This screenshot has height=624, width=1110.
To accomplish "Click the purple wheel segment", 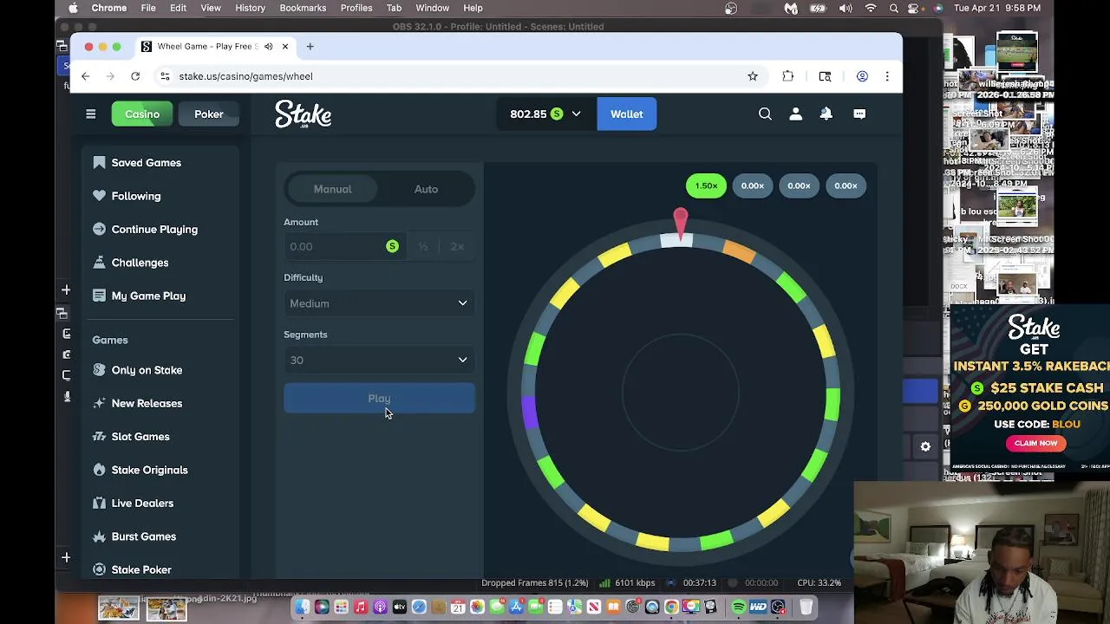I will coord(529,410).
